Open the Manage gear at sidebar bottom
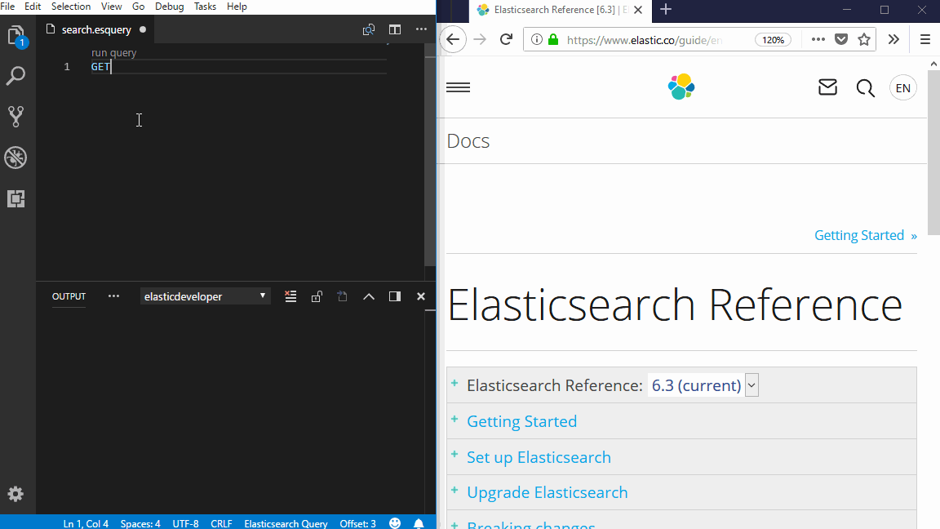 tap(16, 494)
